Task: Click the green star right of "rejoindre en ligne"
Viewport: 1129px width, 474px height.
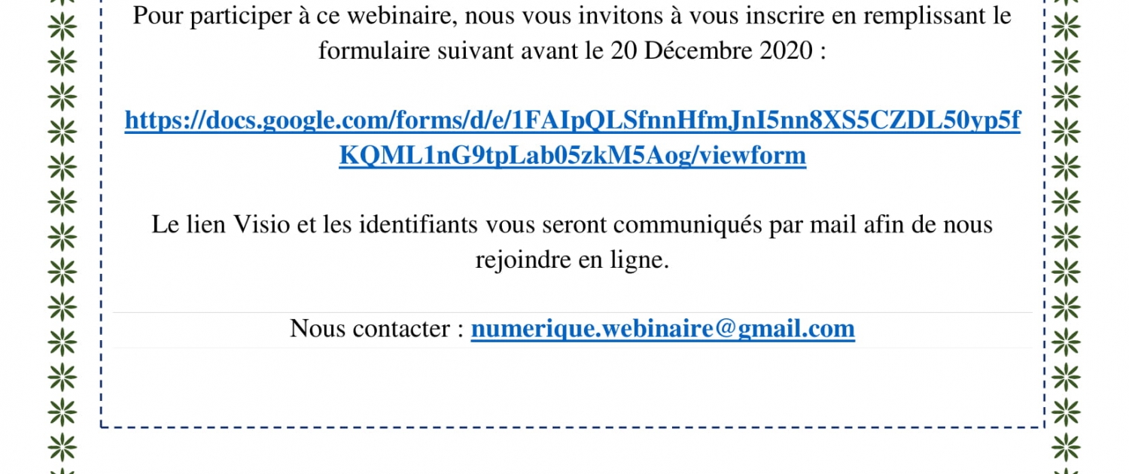Action: pyautogui.click(x=1066, y=271)
